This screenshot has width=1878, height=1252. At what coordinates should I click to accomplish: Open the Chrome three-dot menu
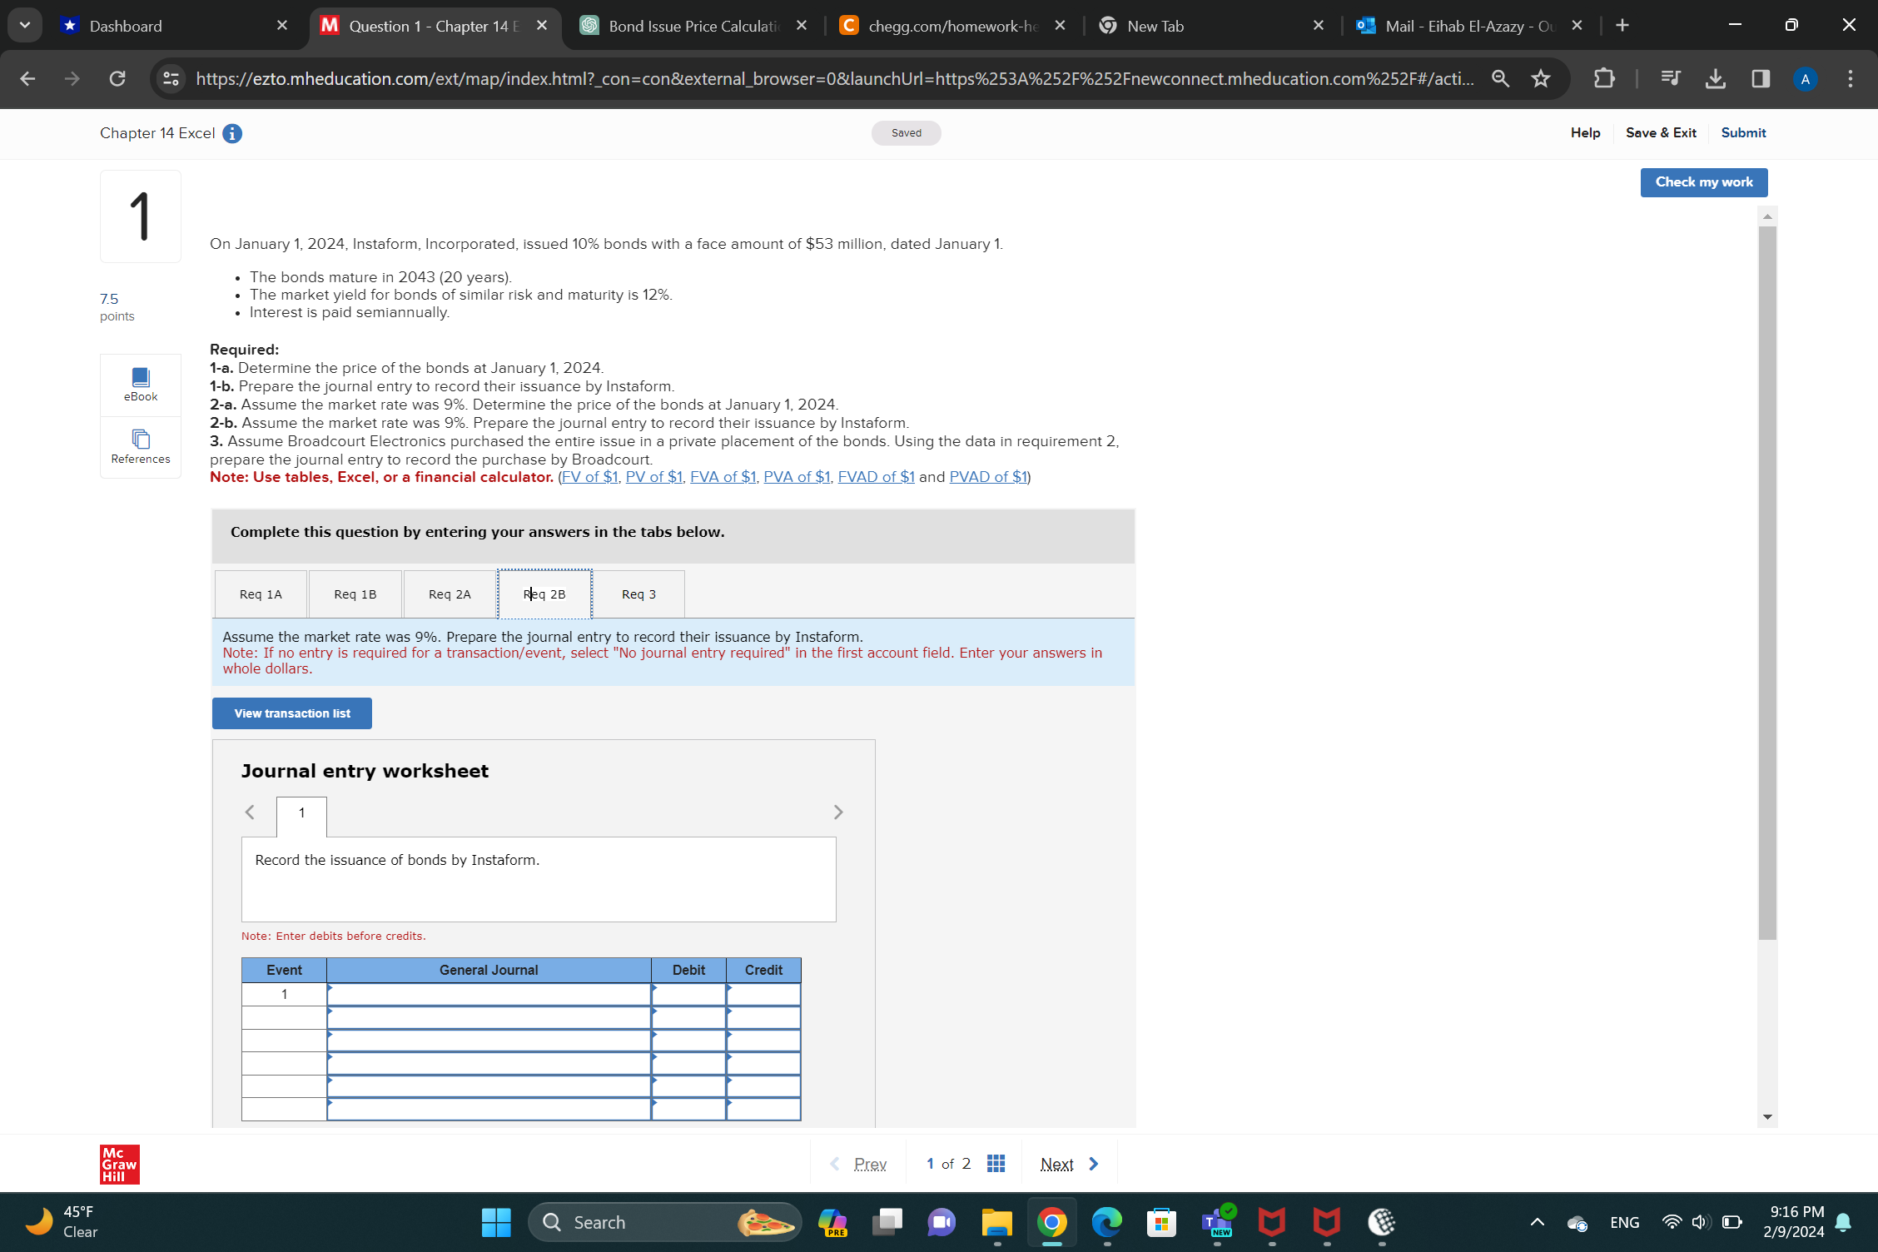click(x=1849, y=78)
